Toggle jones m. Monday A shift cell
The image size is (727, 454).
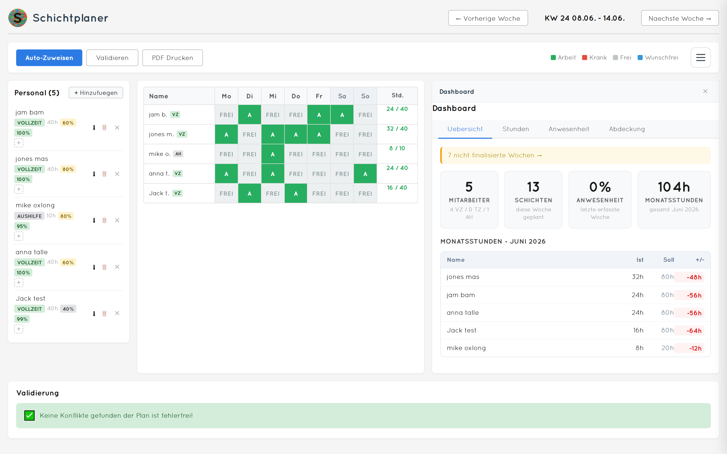point(226,134)
